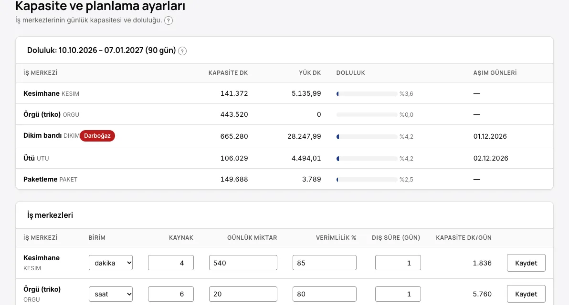Click the Darboğaz badge on Dikim bandı
Image resolution: width=569 pixels, height=305 pixels.
tap(97, 136)
